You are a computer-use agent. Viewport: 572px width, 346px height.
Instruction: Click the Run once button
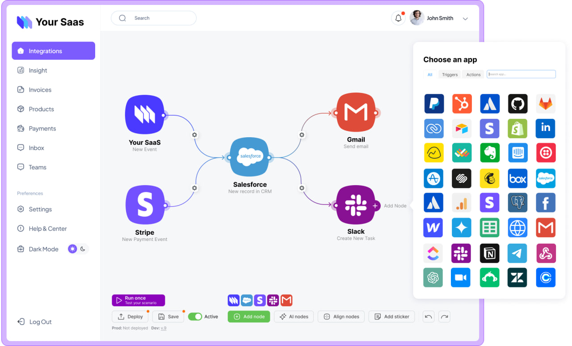[x=139, y=300]
